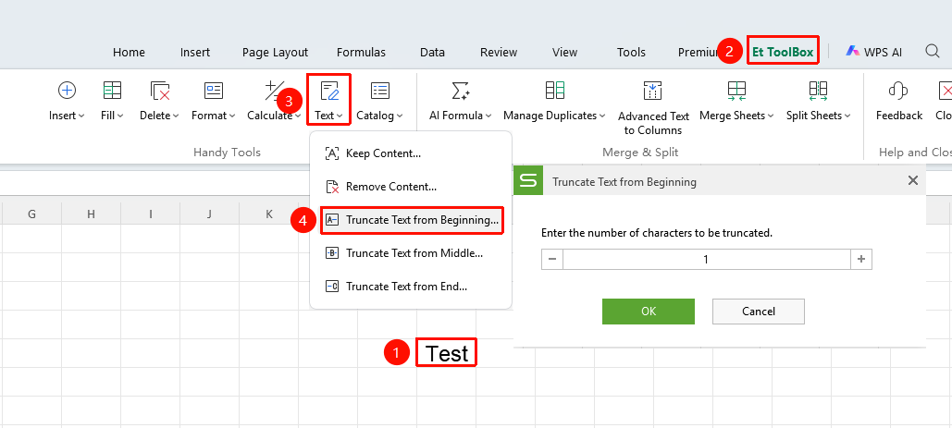This screenshot has height=428, width=952.
Task: Expand the Split Sheets dropdown arrow
Action: tap(847, 116)
